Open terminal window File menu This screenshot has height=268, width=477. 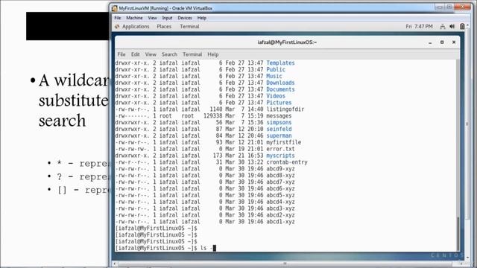(x=121, y=54)
